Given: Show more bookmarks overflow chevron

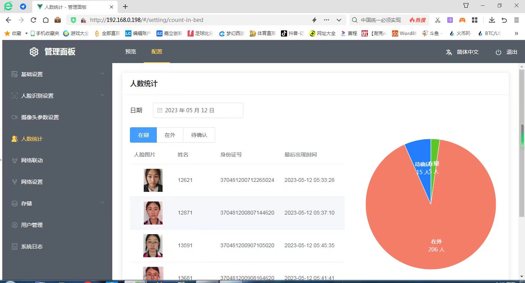Looking at the screenshot, I should 517,33.
